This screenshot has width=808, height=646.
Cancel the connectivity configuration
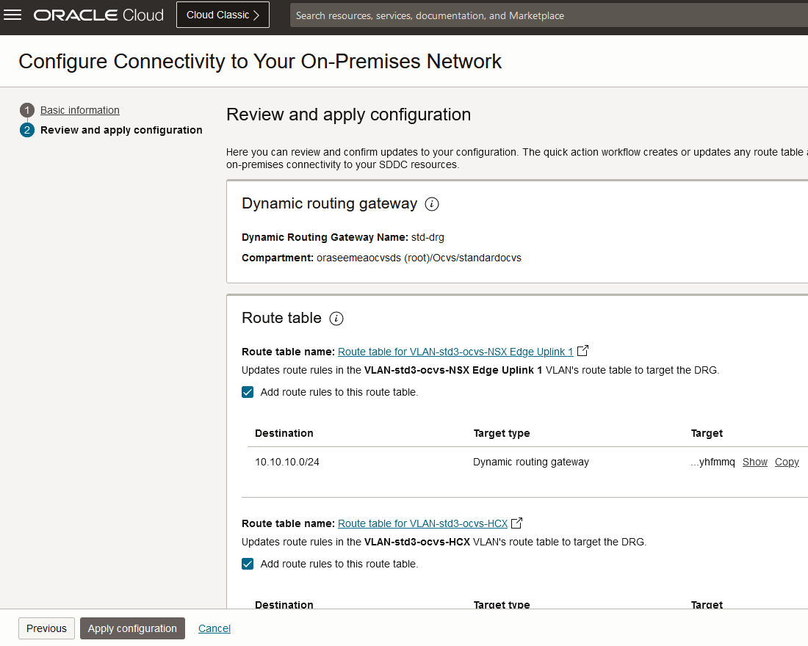coord(214,628)
